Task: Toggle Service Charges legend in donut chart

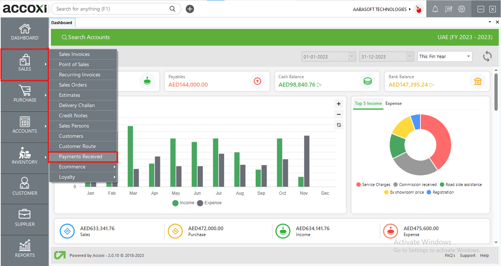Action: tap(373, 185)
